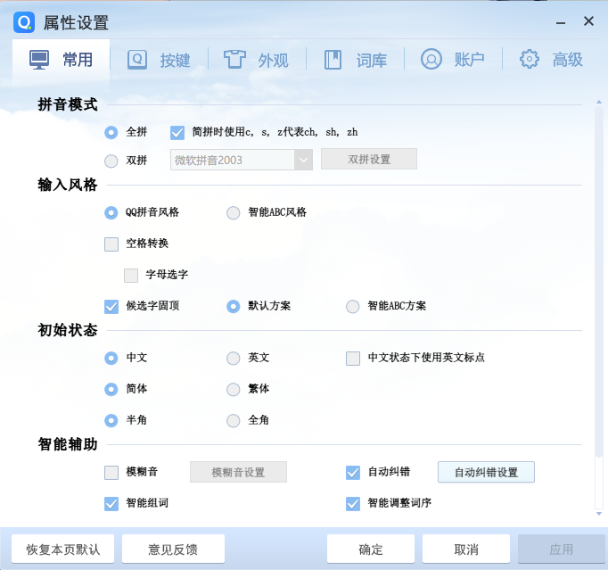Uncheck the 自动纠错 checkbox
Screen dimensions: 608x570
(353, 473)
